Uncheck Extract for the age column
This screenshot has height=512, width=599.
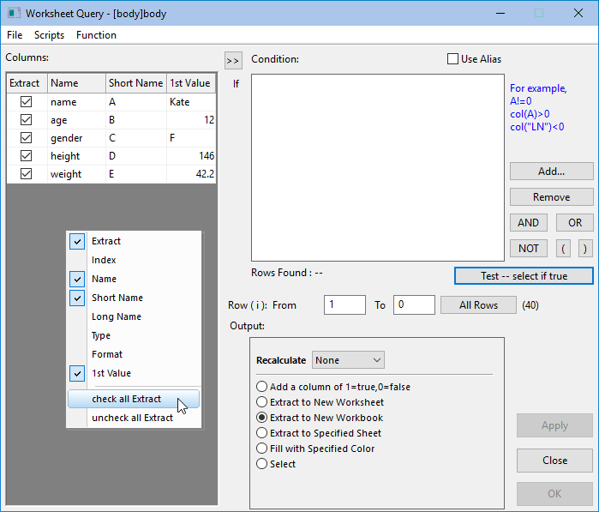pos(26,120)
